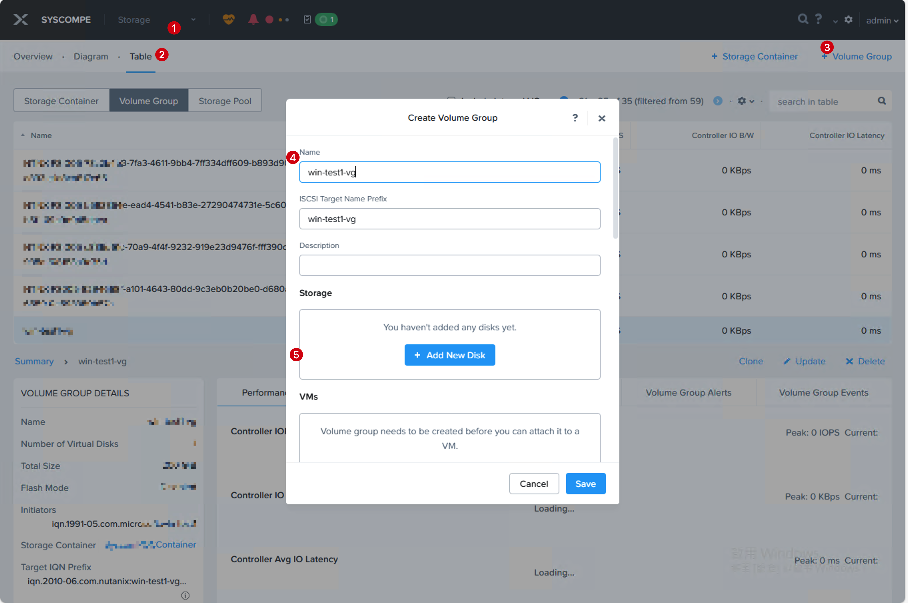Click the dialog help question mark icon

coord(575,118)
